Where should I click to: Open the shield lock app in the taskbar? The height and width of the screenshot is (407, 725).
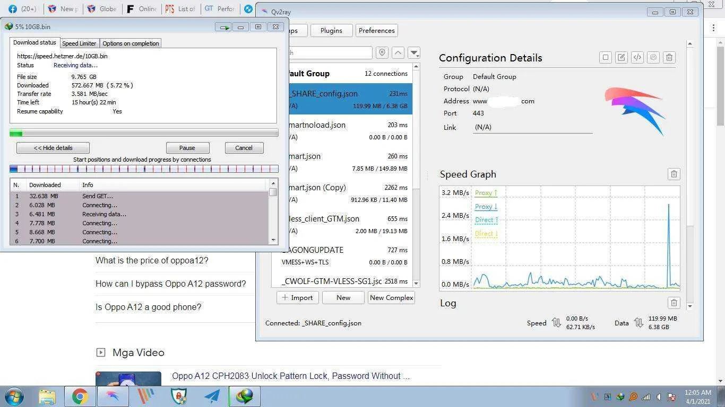coord(179,396)
